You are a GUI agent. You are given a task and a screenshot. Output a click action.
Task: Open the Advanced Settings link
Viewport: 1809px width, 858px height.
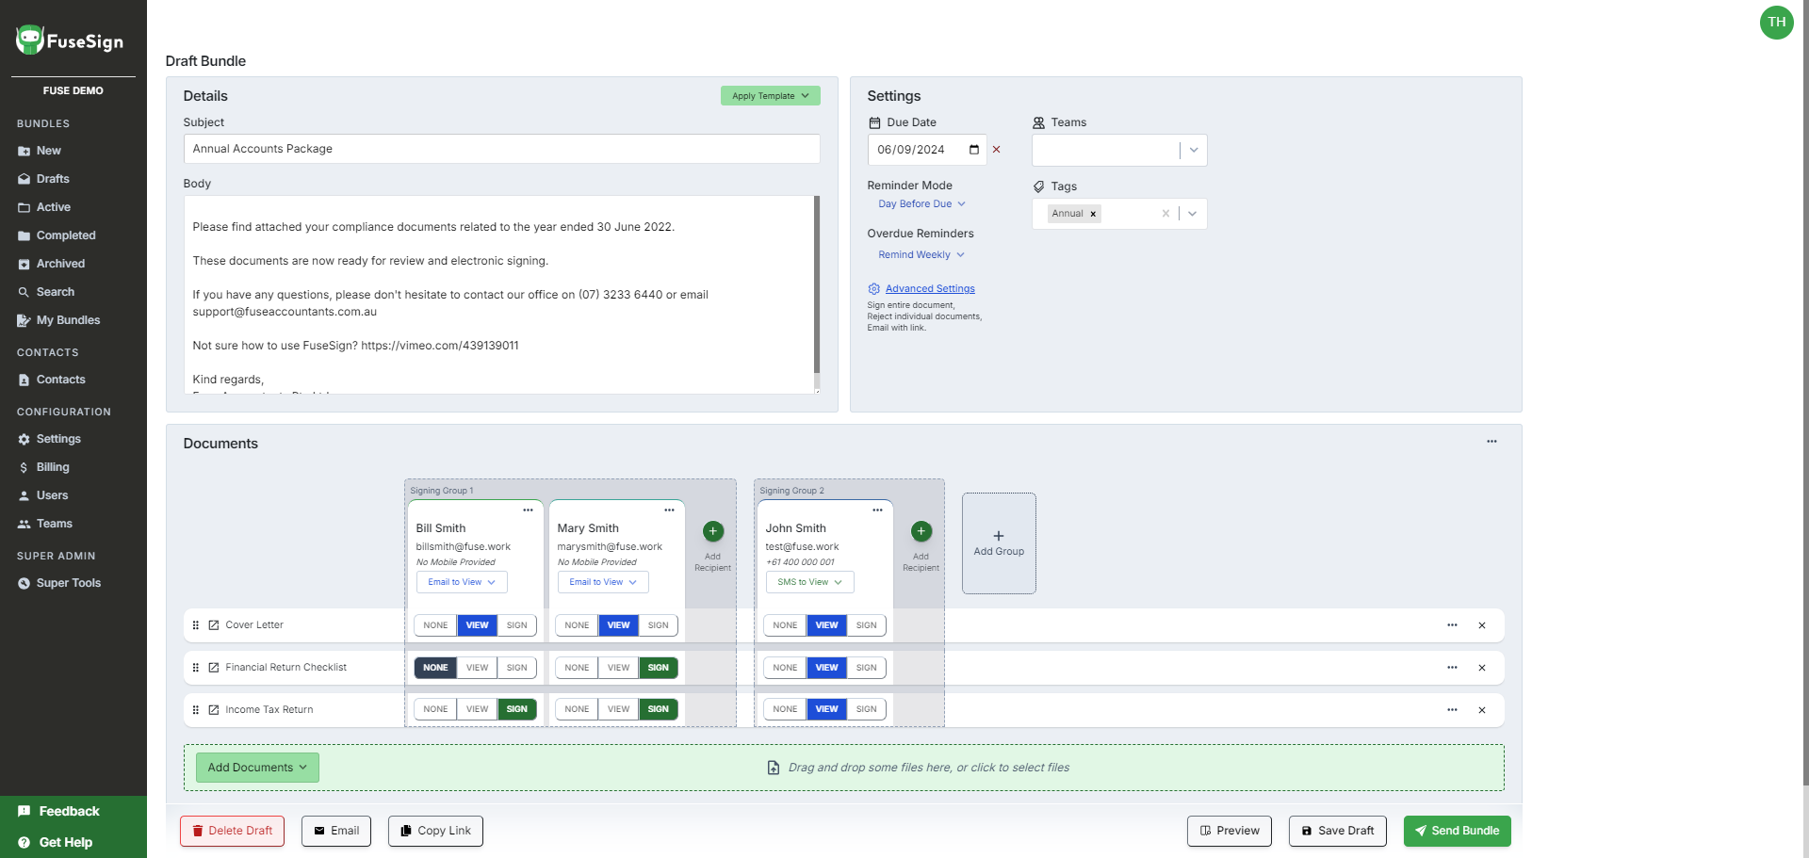tap(929, 289)
